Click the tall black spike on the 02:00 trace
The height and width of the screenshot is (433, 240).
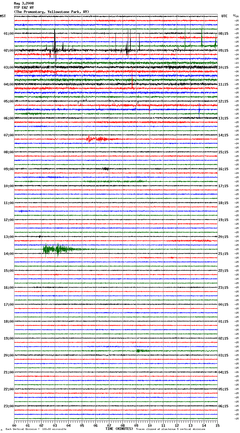(x=55, y=45)
